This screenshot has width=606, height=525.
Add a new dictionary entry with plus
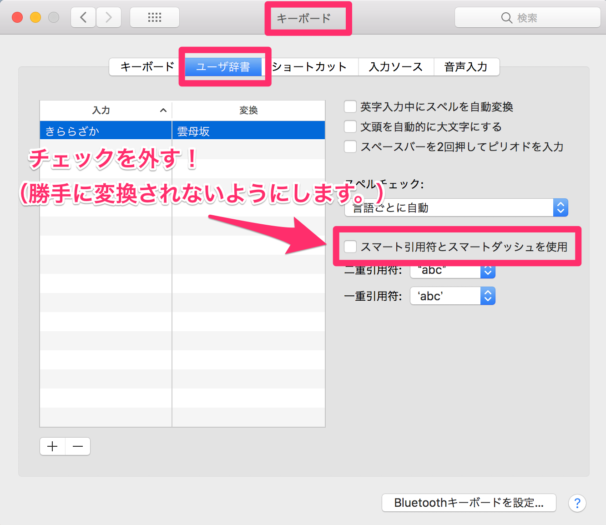point(53,446)
